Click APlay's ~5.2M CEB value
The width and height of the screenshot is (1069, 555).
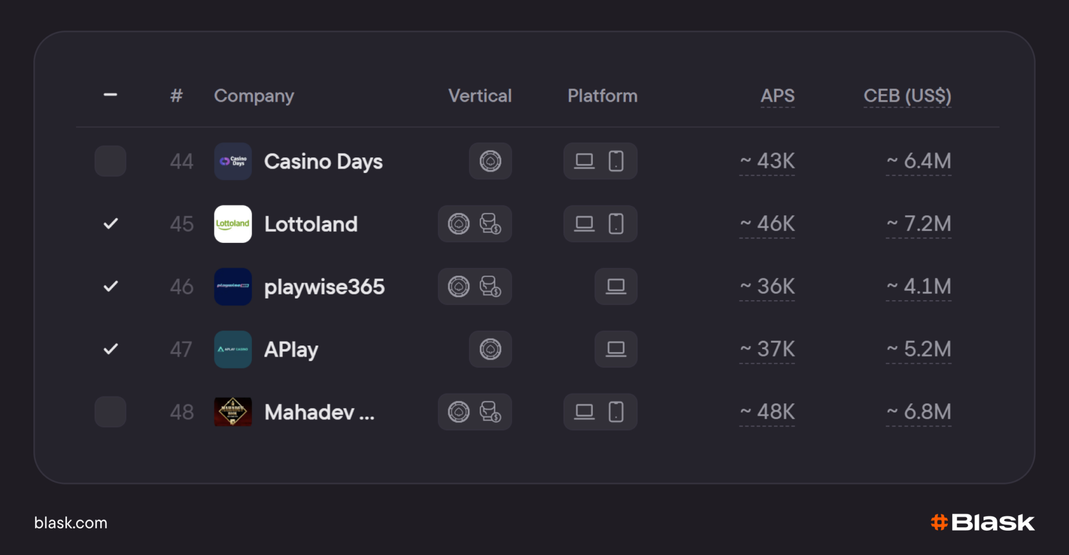pos(919,349)
